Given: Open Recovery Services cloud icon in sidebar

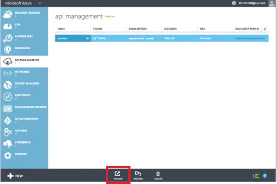Looking at the screenshot, I should (x=7, y=14).
